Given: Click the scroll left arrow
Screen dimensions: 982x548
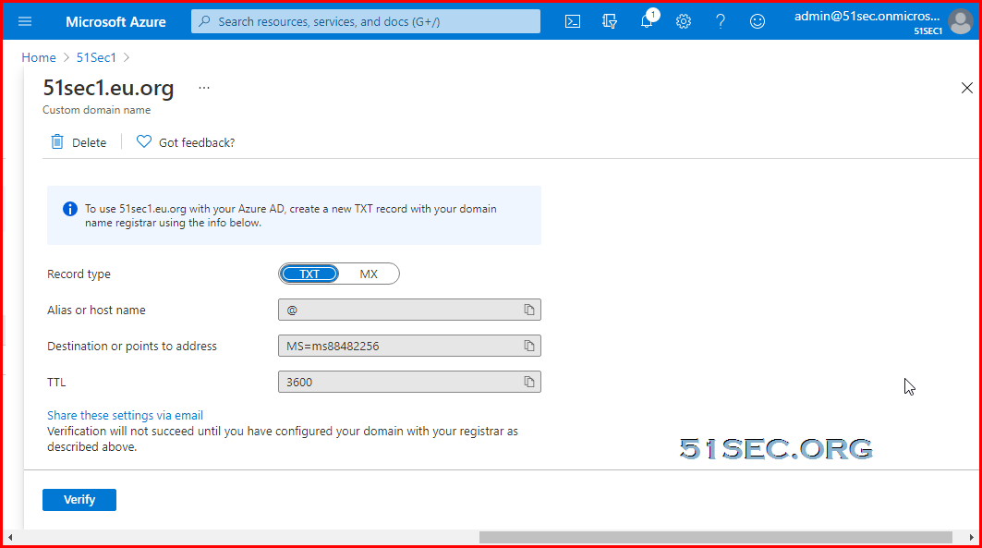Looking at the screenshot, I should click(x=10, y=537).
